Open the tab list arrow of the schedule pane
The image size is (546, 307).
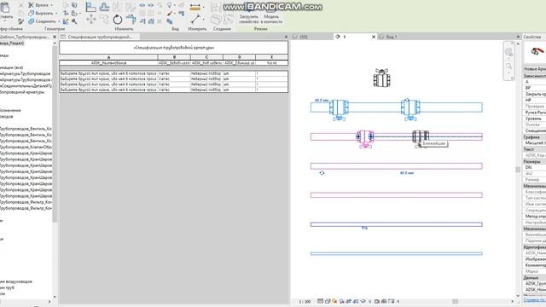click(286, 37)
